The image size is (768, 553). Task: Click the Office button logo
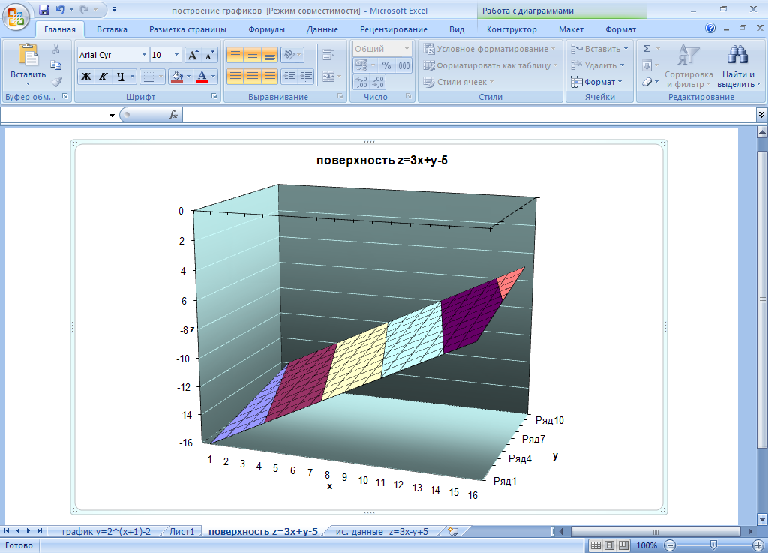tap(15, 17)
